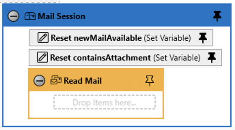Click the mailbox icon beside Mail Session
This screenshot has width=235, height=130.
(30, 16)
